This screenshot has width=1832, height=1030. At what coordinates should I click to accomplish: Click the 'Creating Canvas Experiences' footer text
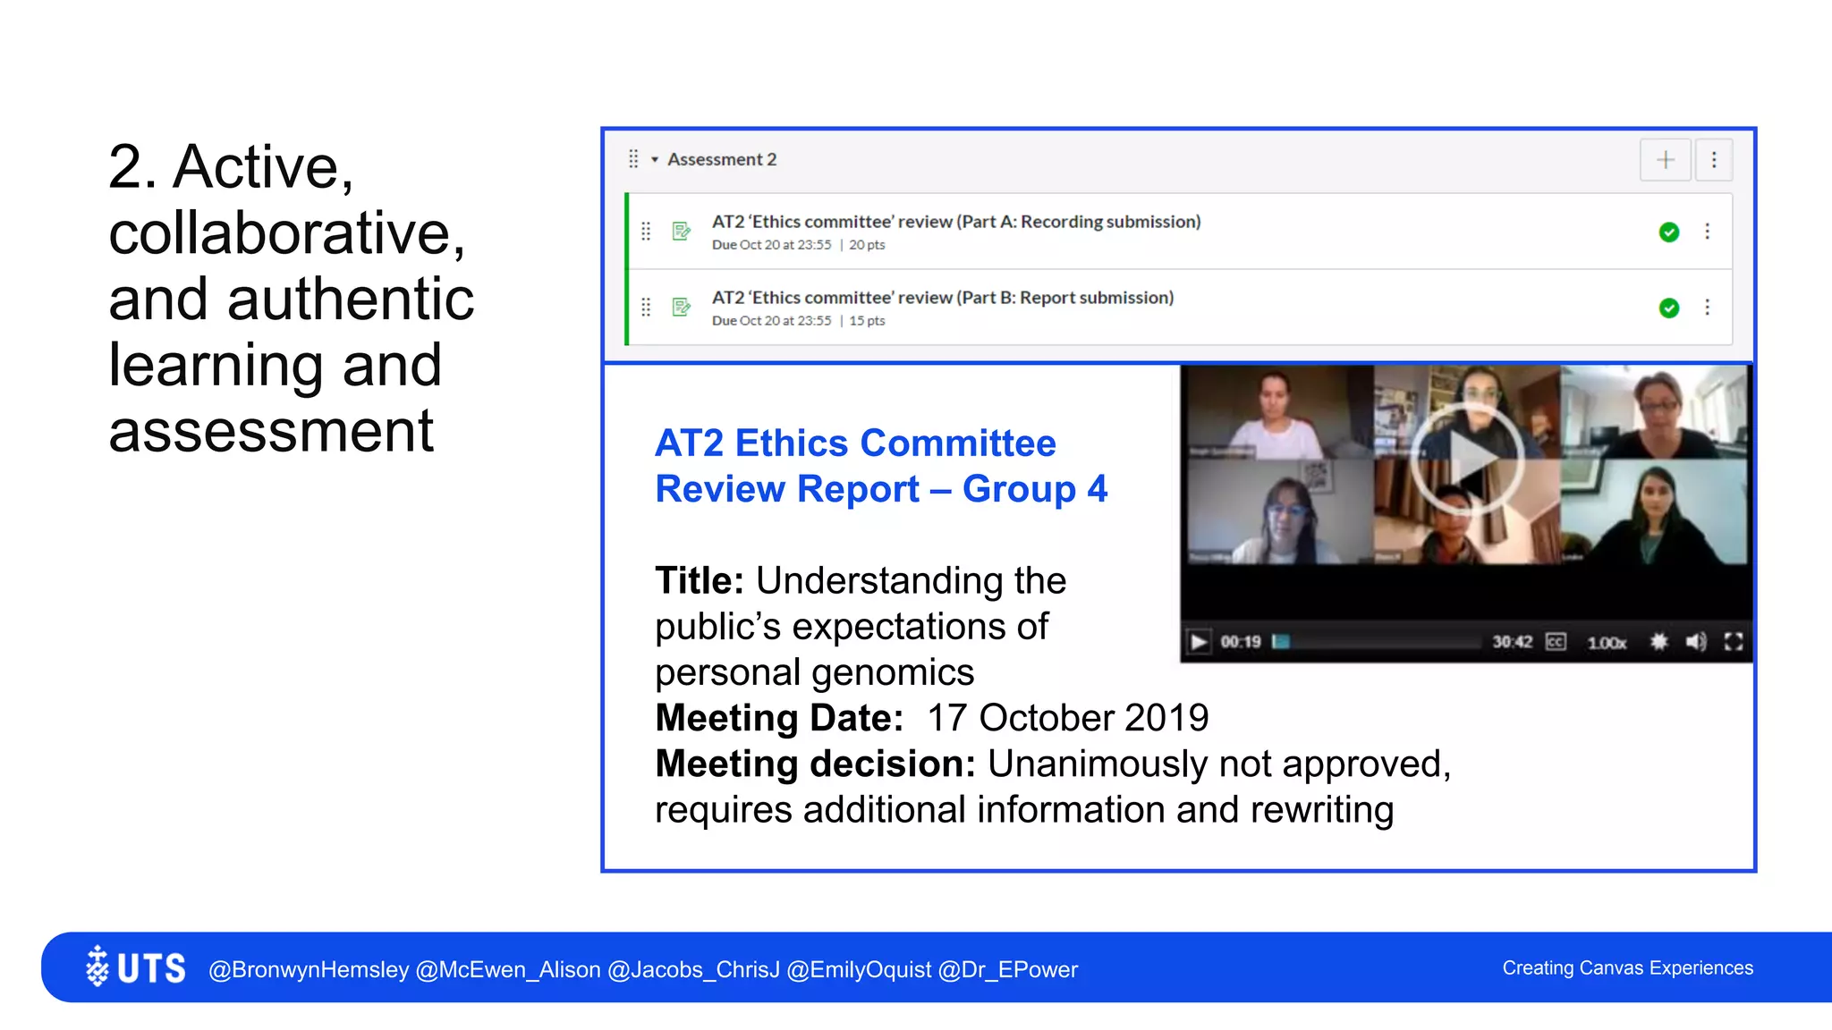tap(1628, 968)
